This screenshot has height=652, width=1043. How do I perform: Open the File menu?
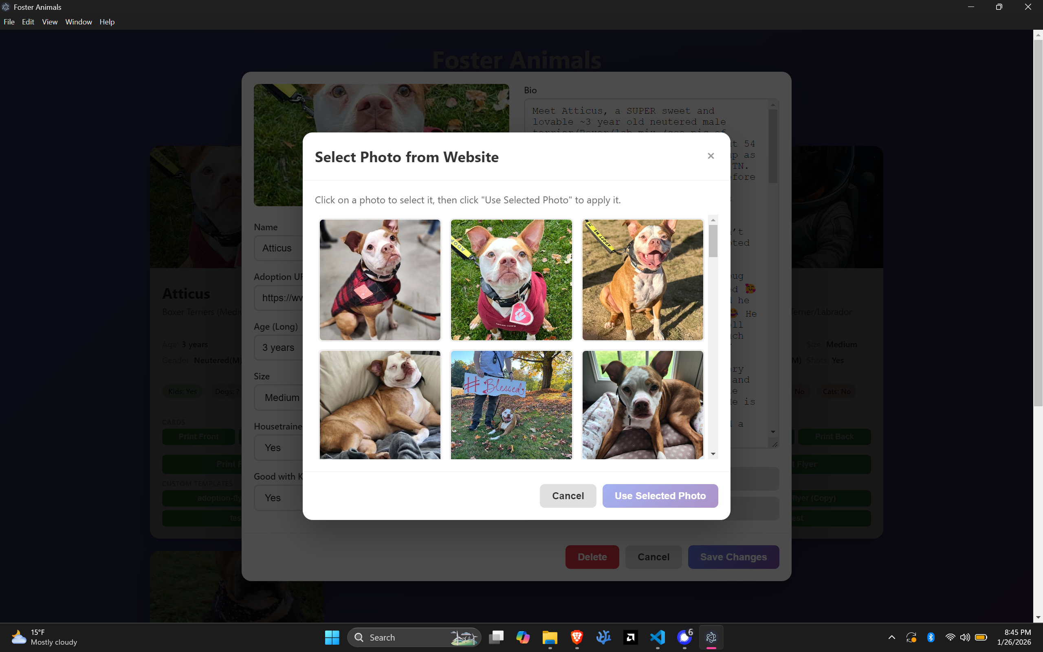(9, 22)
